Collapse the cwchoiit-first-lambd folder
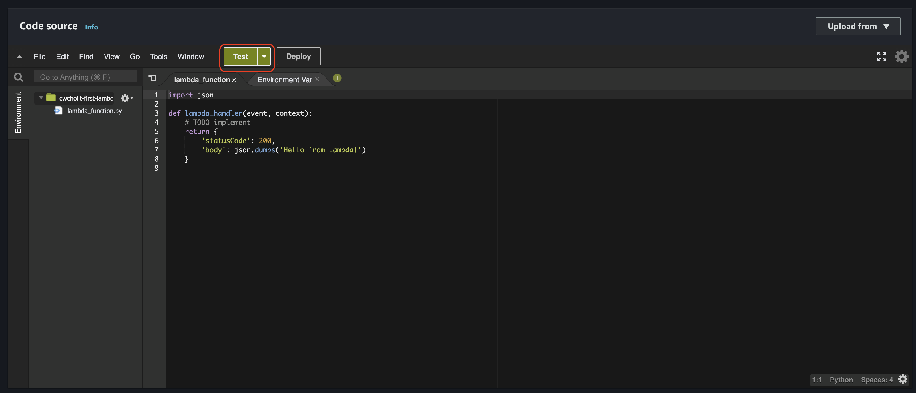Viewport: 916px width, 393px height. pos(41,97)
